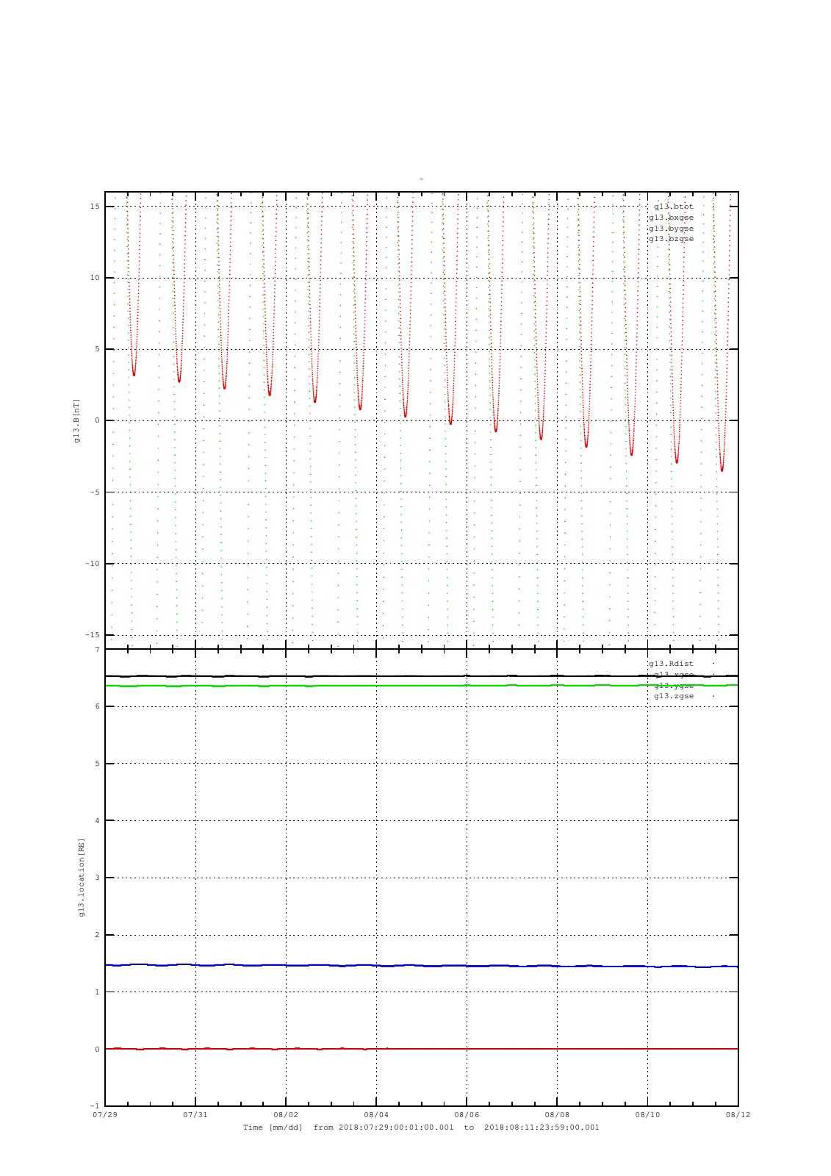The image size is (831, 1176).
Task: Click the blue position line in lower panel
Action: tap(421, 966)
